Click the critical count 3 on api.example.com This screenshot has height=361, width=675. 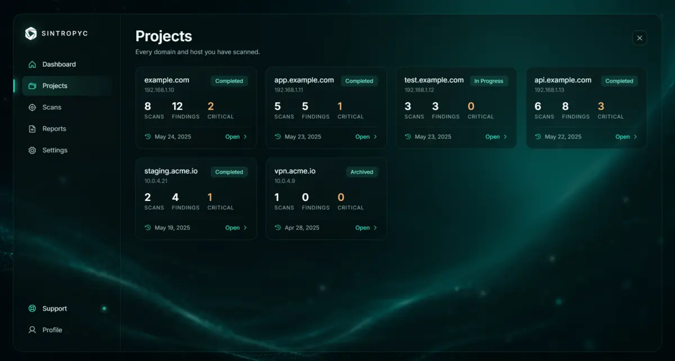tap(601, 106)
